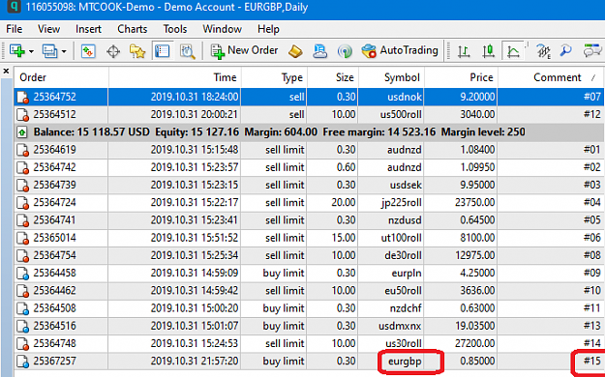
Task: Sort by the Price column header
Action: [x=461, y=77]
